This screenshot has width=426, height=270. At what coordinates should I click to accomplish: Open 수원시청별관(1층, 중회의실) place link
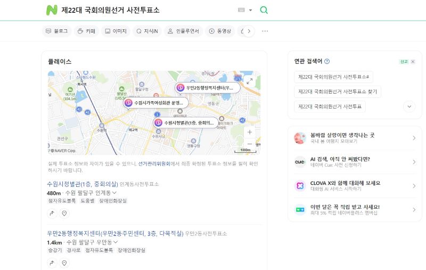click(x=83, y=184)
